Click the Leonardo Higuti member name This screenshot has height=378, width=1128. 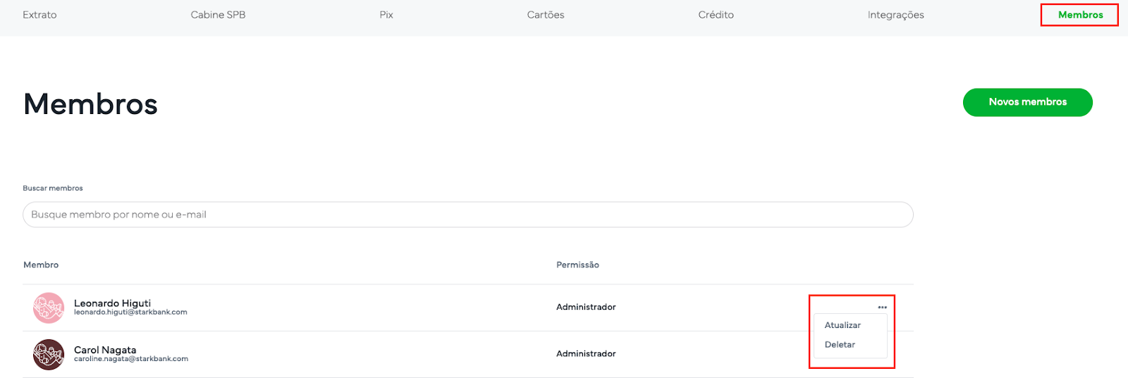[112, 303]
